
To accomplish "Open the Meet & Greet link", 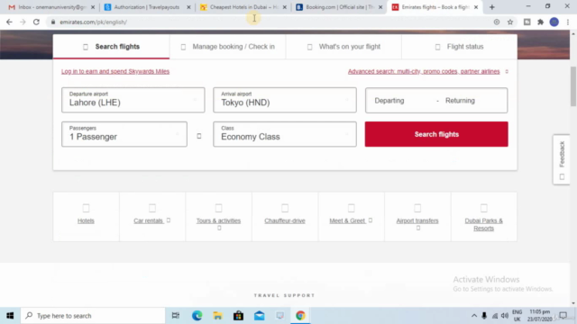I will coord(347,220).
